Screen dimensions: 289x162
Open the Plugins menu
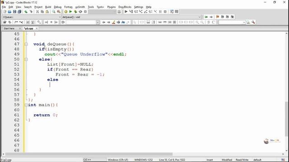pyautogui.click(x=112, y=7)
